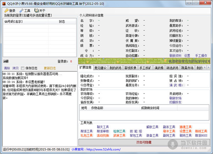This screenshot has width=213, height=154.
Task: Open the 更新日志 link
Action: (50, 68)
